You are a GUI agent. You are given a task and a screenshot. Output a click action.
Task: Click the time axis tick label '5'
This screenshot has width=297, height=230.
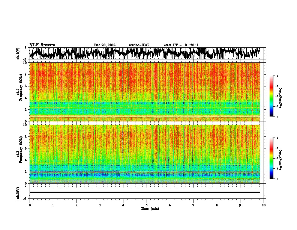pos(147,205)
